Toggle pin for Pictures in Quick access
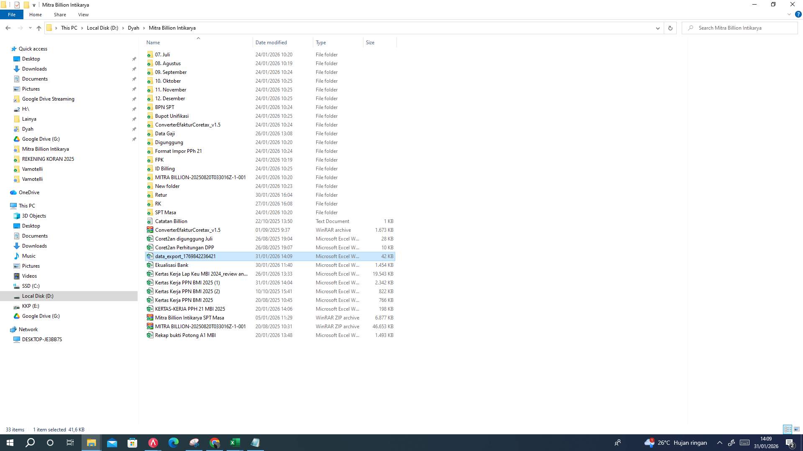The image size is (803, 451). coord(134,89)
